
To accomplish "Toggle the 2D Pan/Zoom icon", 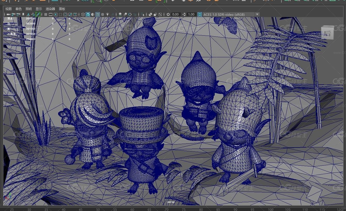I will (33, 14).
